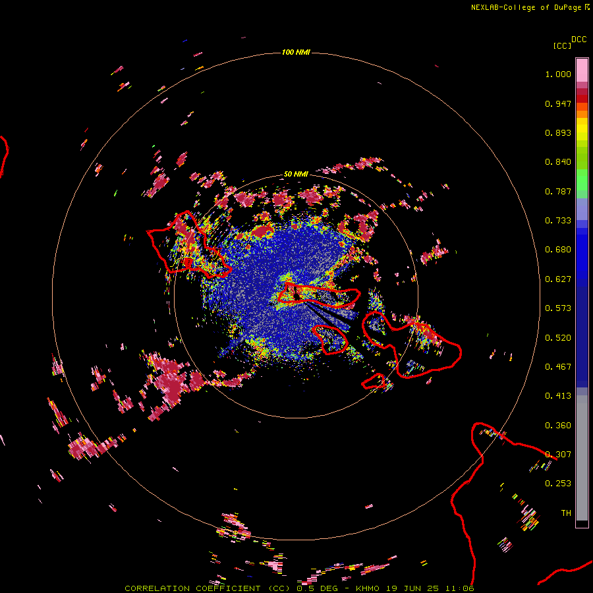
Task: Click the 0.680 color scale value
Action: pos(558,250)
